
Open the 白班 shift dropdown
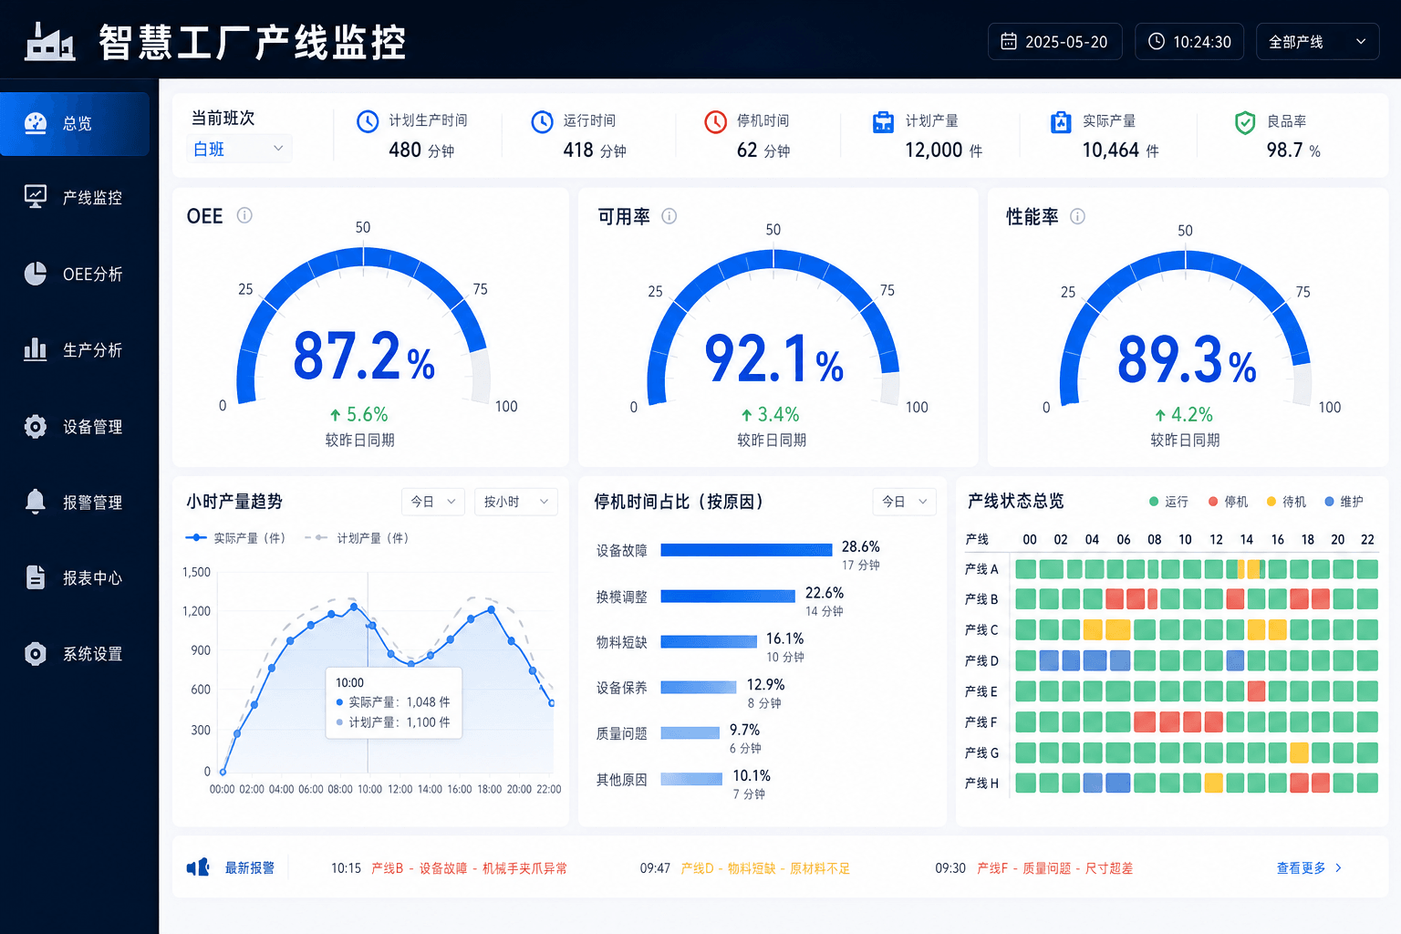240,149
